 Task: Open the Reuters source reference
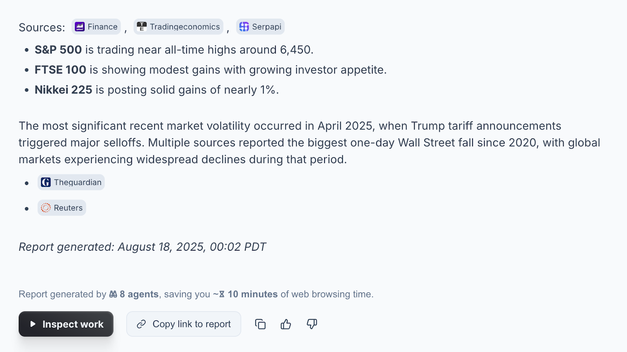click(62, 208)
